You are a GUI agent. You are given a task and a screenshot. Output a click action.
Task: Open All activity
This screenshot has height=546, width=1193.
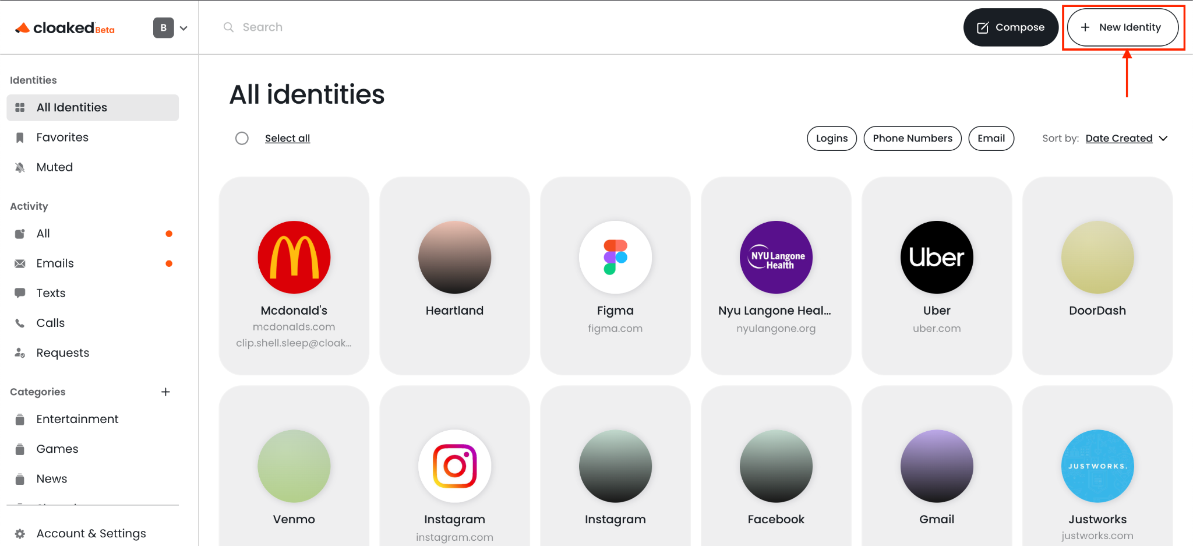(x=93, y=234)
